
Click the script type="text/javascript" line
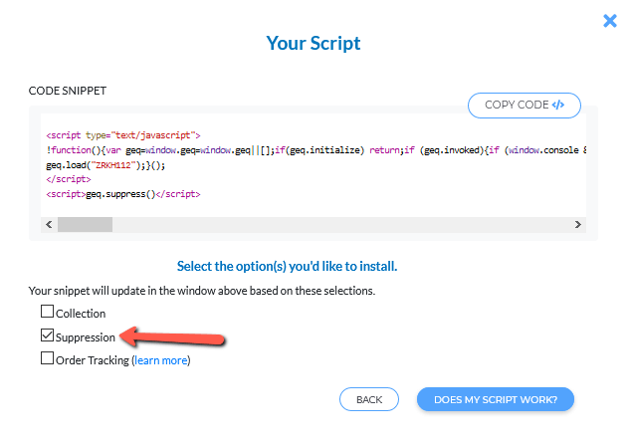123,135
